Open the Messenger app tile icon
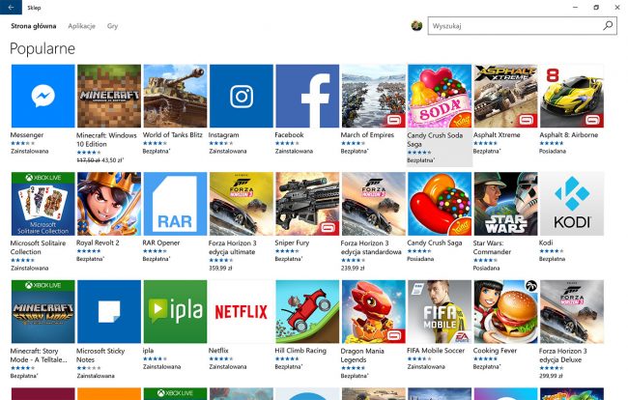 pos(43,96)
